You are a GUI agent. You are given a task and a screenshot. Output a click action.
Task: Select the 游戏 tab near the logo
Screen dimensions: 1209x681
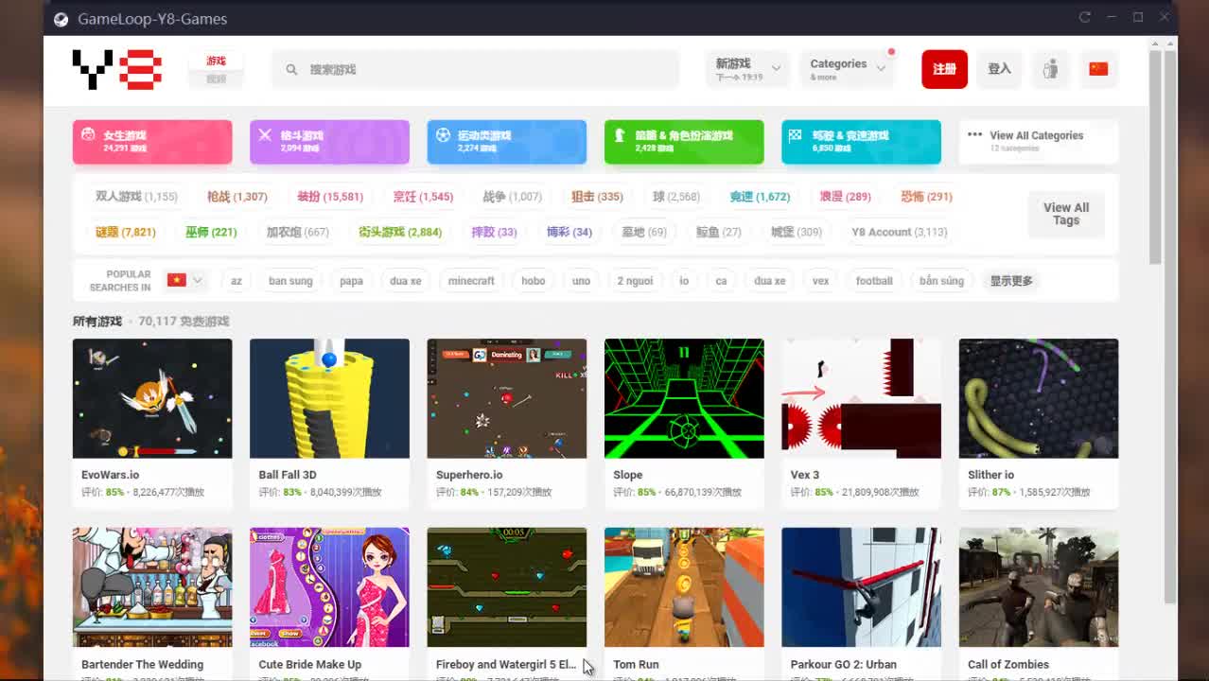[217, 61]
